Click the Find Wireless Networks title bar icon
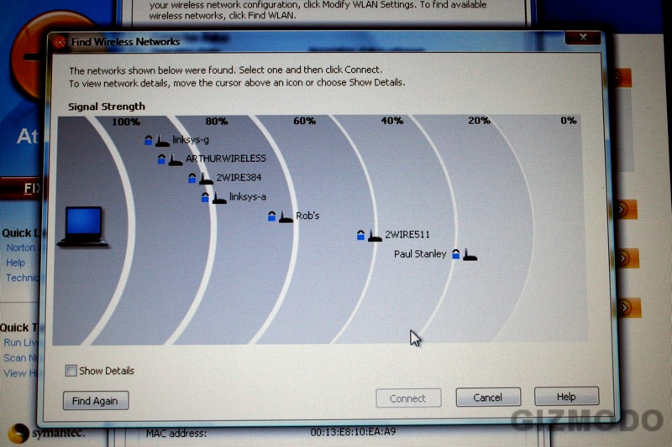 point(60,42)
